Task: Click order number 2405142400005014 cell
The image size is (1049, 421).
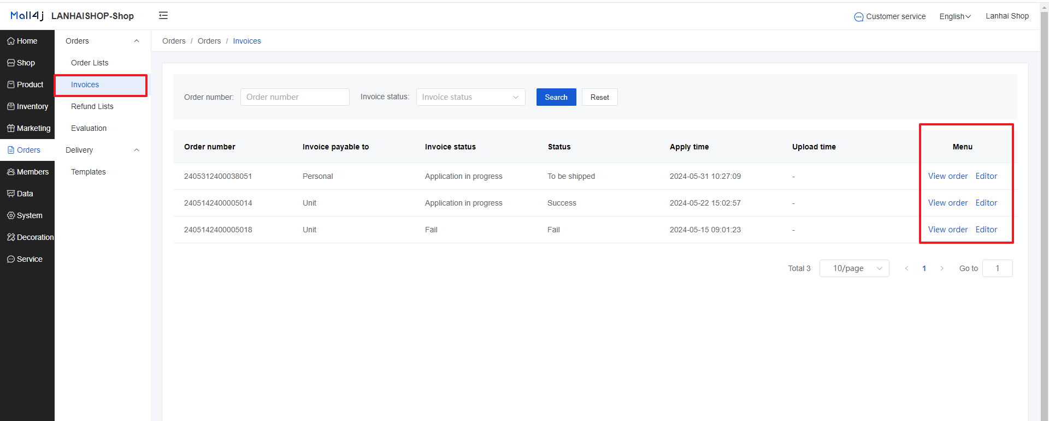Action: pyautogui.click(x=218, y=203)
